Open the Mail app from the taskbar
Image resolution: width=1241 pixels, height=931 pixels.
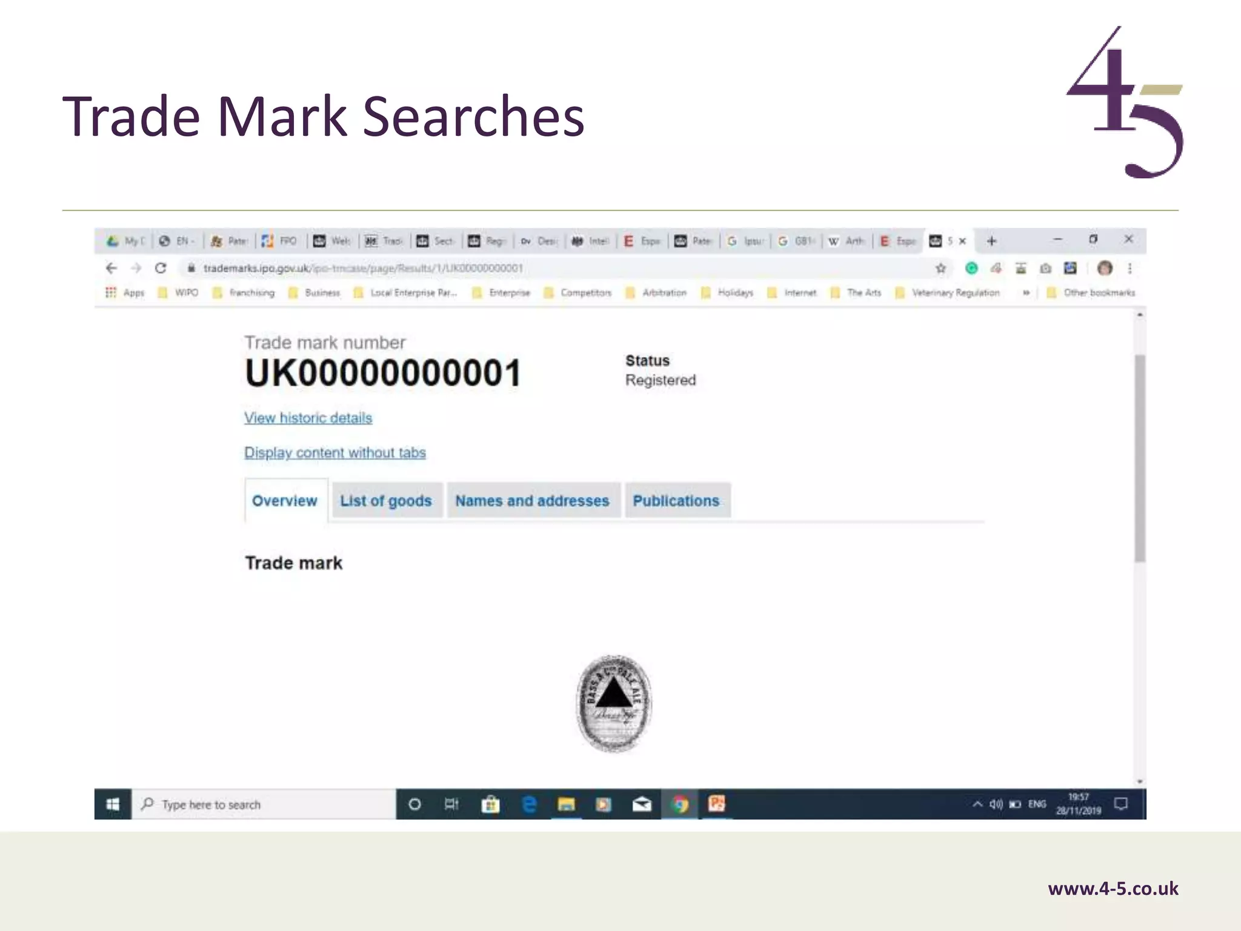pyautogui.click(x=642, y=804)
